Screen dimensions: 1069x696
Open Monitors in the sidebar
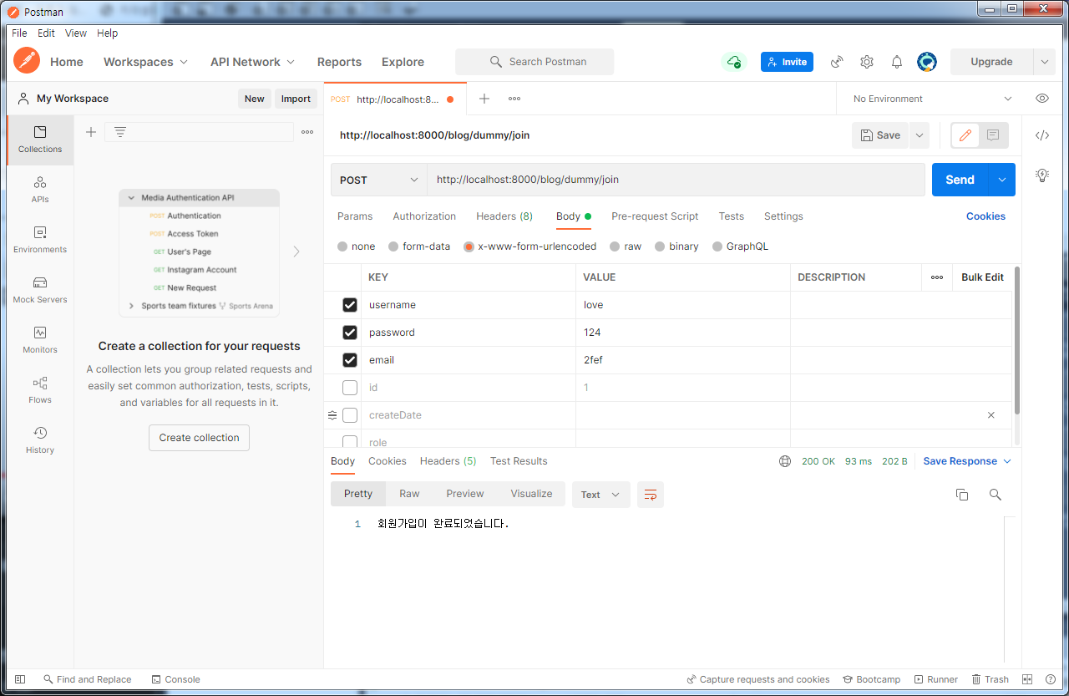pyautogui.click(x=40, y=340)
